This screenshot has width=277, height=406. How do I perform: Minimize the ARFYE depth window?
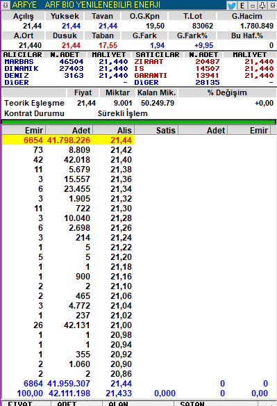(253, 5)
